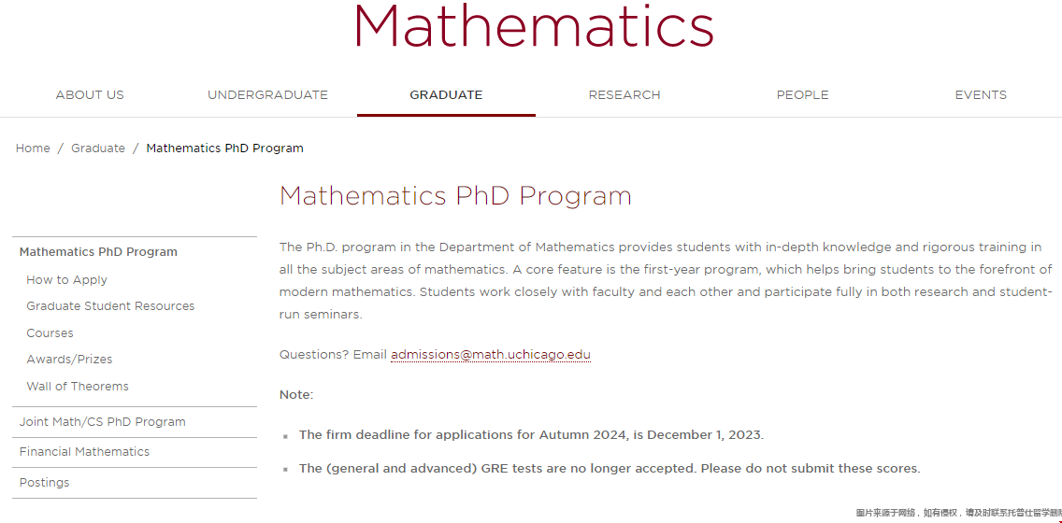Open Joint Math/CS PhD Program
The height and width of the screenshot is (523, 1062).
click(103, 422)
